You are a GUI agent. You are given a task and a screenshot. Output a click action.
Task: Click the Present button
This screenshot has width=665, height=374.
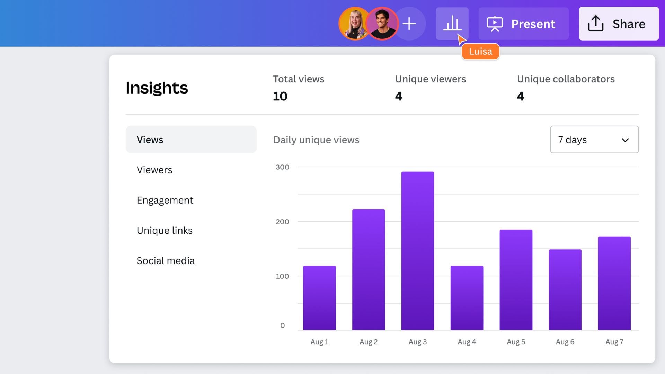tap(523, 24)
